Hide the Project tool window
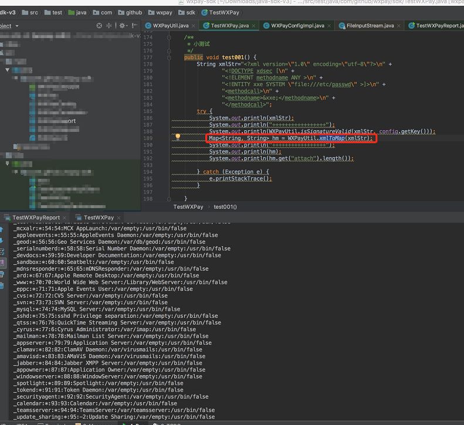Screen dimensions: 464x425 pyautogui.click(x=134, y=26)
